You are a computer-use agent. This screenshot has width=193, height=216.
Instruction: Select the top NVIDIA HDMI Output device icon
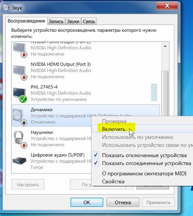[19, 50]
